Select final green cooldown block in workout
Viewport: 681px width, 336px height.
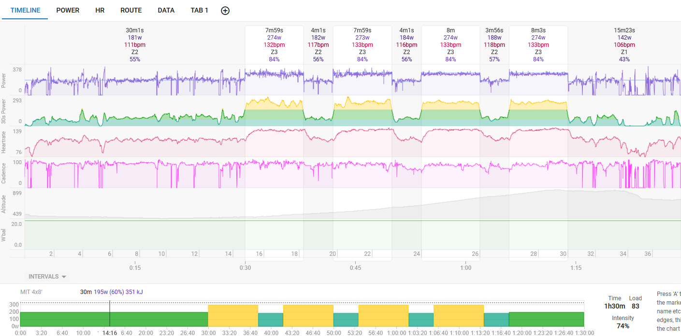546,319
